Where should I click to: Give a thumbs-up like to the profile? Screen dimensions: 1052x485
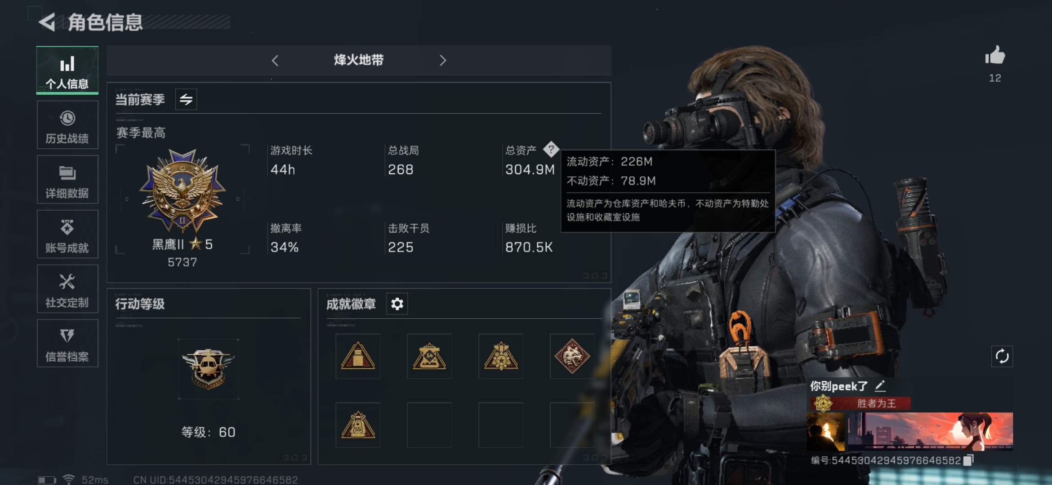pyautogui.click(x=994, y=56)
